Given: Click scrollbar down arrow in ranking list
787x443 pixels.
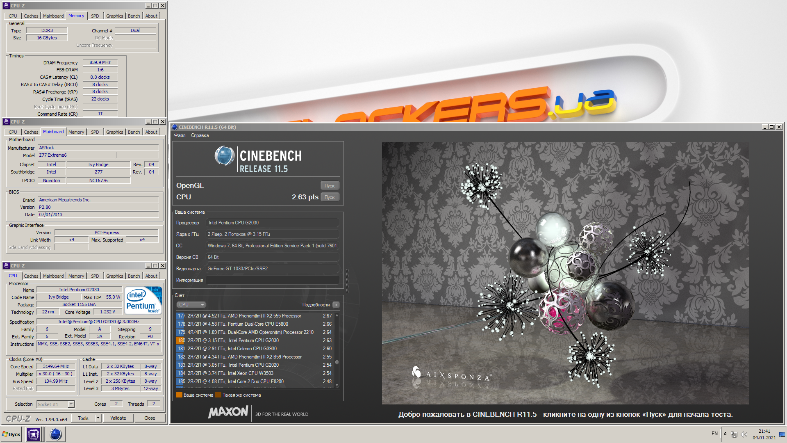Looking at the screenshot, I should (x=337, y=385).
